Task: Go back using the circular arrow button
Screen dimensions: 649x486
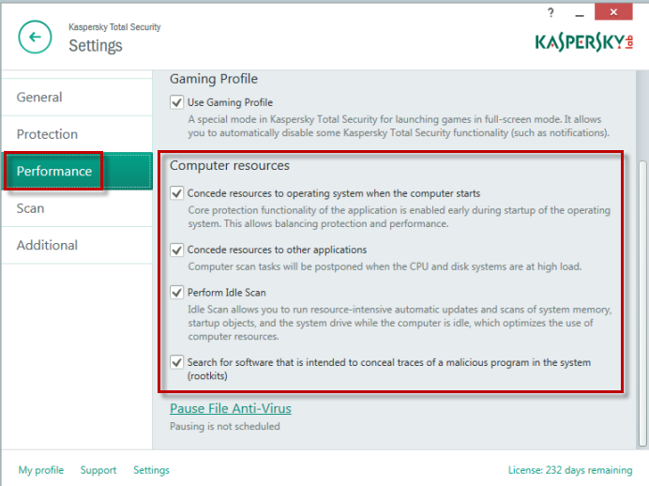Action: click(36, 38)
